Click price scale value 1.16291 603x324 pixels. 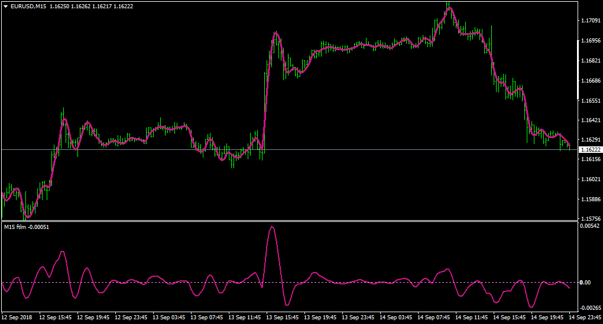[591, 140]
